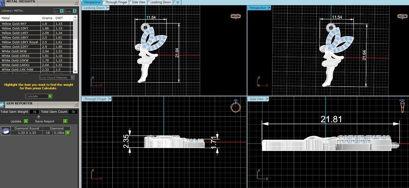This screenshot has width=409, height=188.
Task: Select the White Gold:10KX1 row
Action: coord(36,56)
